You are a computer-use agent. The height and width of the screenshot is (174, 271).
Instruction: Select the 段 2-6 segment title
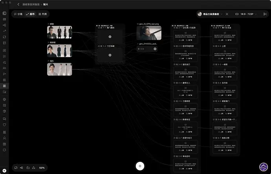tap(182, 119)
